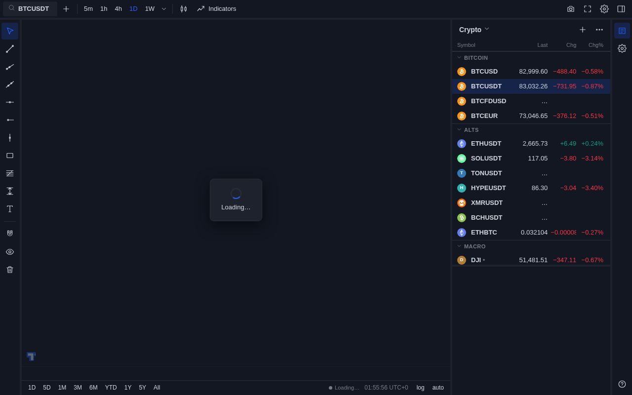The image size is (632, 395).
Task: Toggle the log scale
Action: 421,388
